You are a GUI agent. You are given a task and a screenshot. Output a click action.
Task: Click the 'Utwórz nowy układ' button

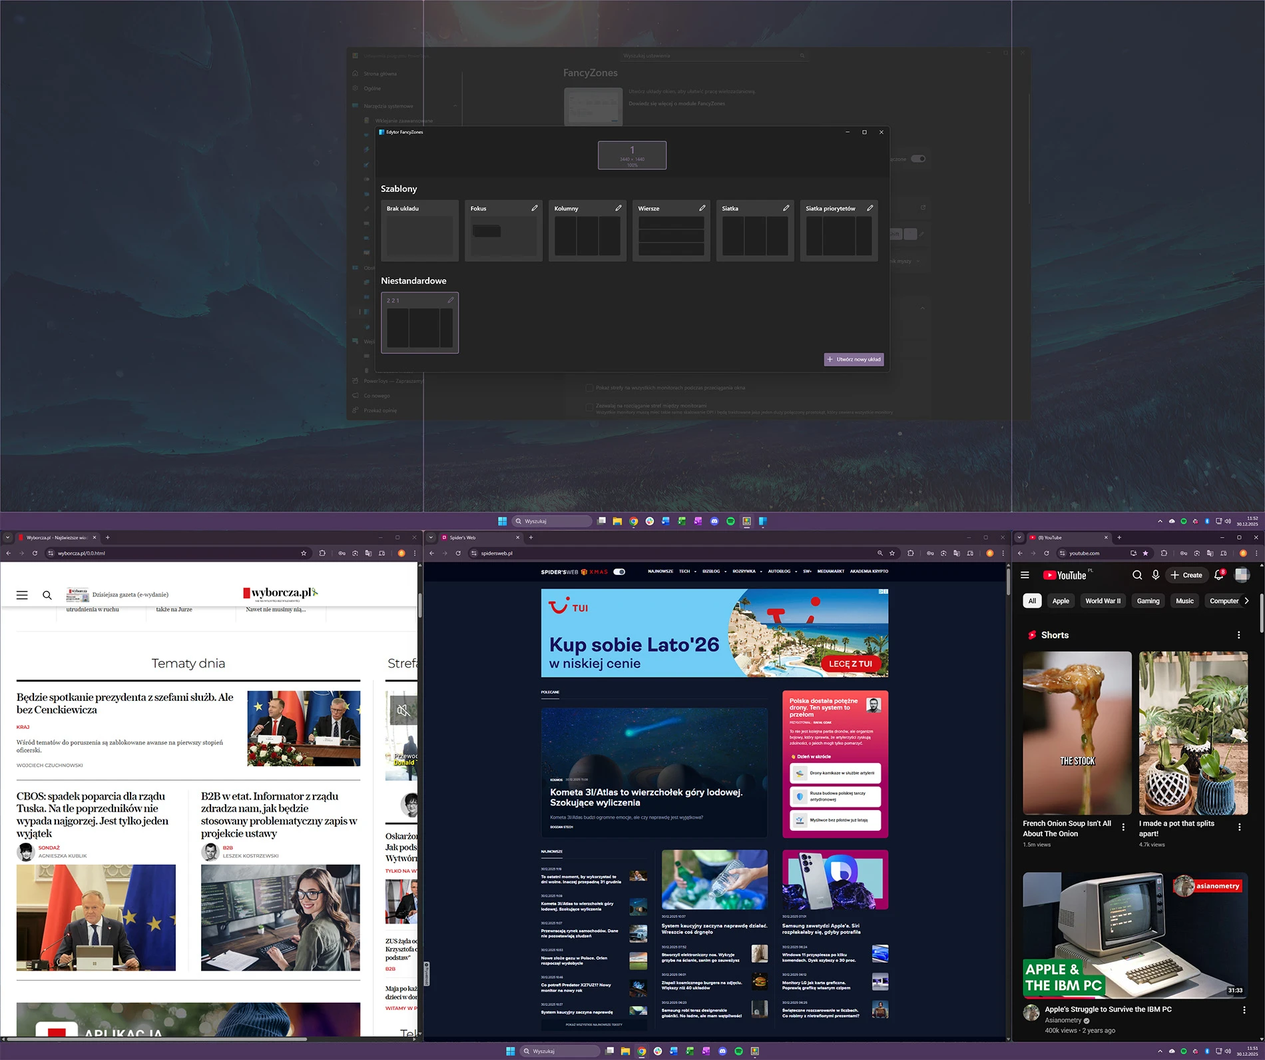click(x=854, y=359)
